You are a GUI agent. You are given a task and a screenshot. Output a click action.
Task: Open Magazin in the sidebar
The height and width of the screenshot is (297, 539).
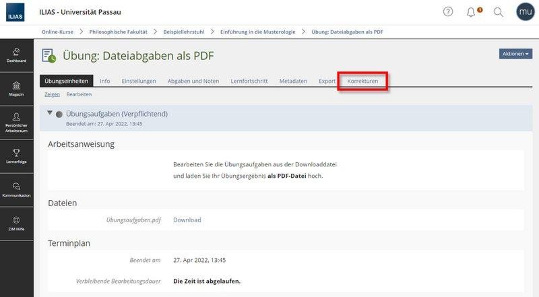pos(16,89)
